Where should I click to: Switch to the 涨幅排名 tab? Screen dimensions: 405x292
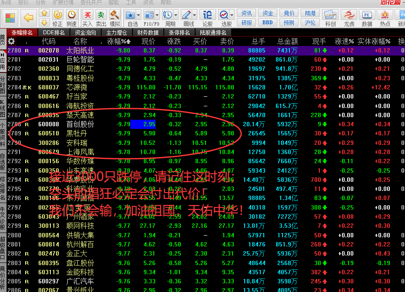(x=22, y=33)
